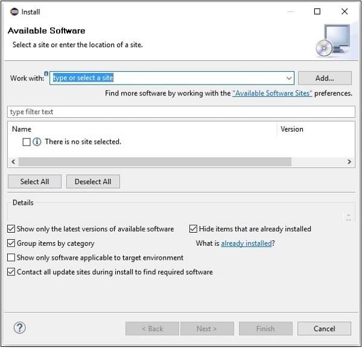Click the 'Name' column header

pyautogui.click(x=22, y=129)
